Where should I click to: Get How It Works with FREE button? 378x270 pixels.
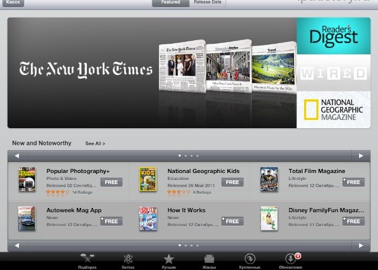232,222
